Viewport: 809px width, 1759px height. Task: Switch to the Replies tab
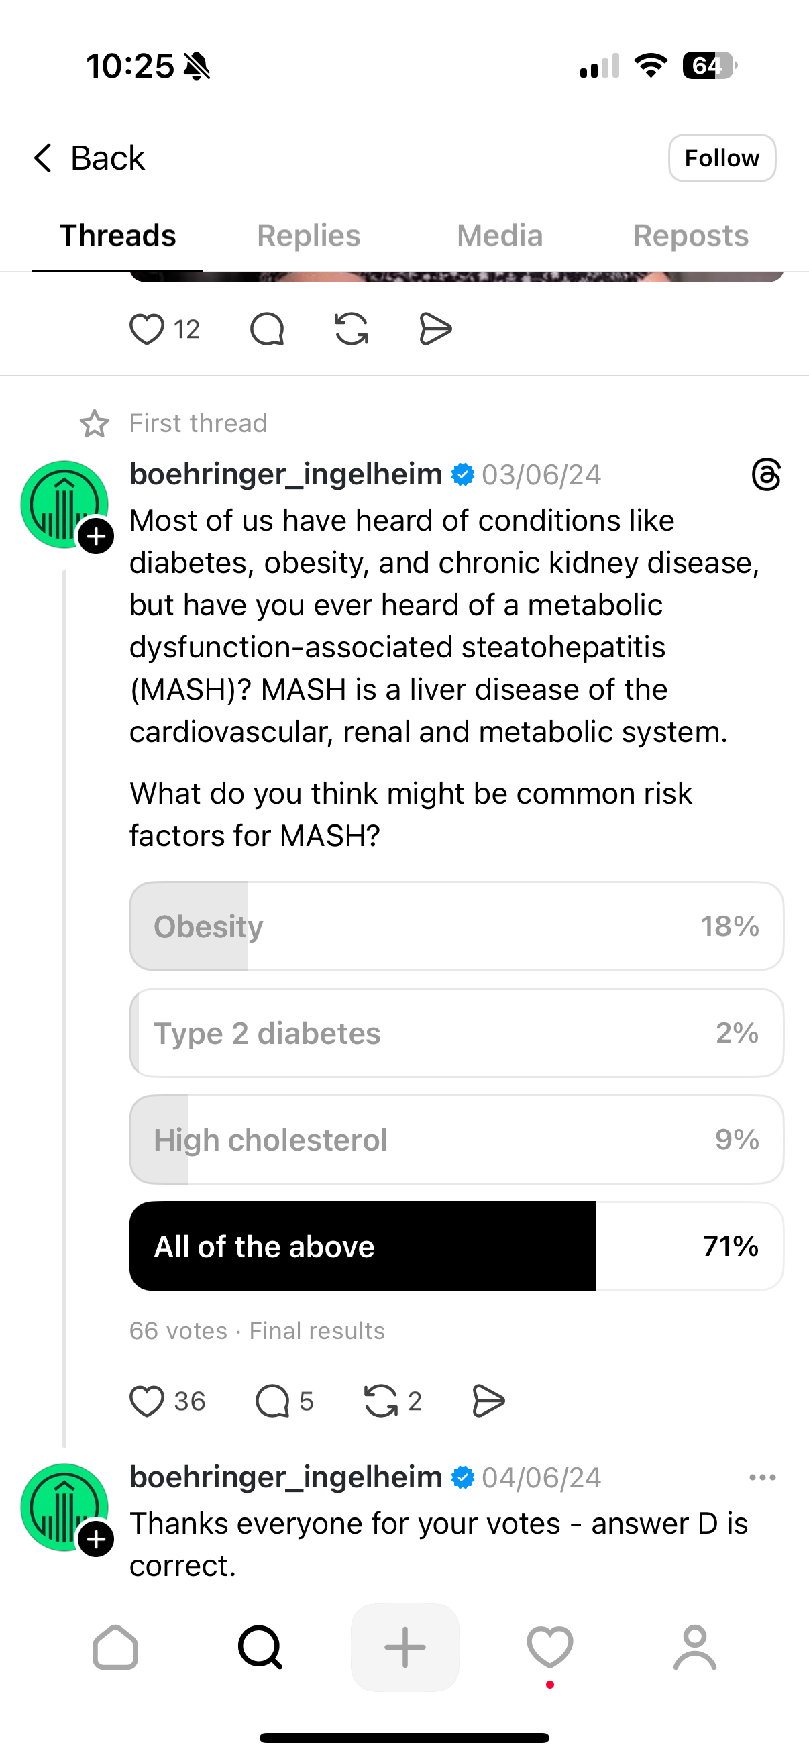(309, 235)
